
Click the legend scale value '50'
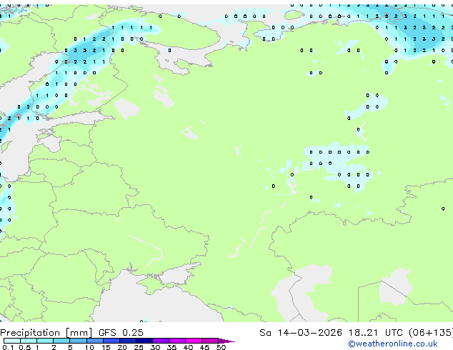pos(221,347)
